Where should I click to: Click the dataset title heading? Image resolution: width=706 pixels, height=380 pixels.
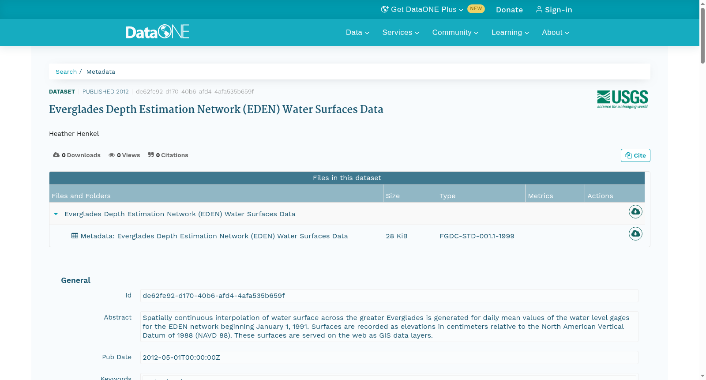tap(216, 109)
